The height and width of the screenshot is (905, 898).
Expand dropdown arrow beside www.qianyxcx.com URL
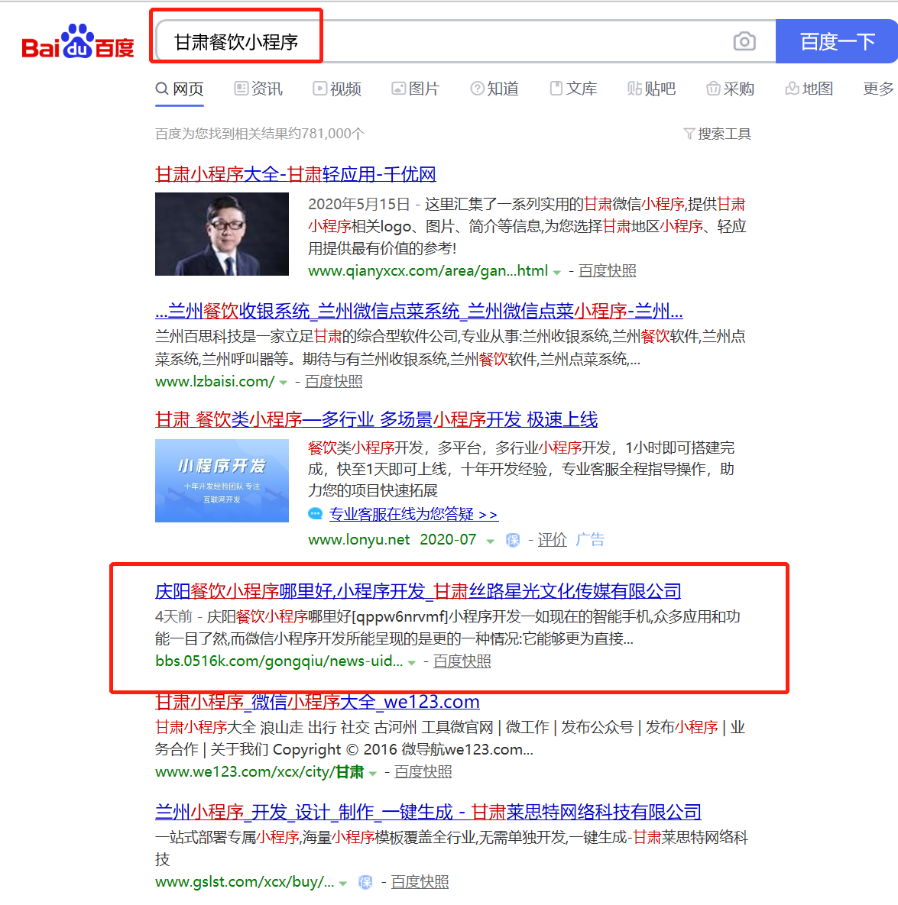pos(556,272)
